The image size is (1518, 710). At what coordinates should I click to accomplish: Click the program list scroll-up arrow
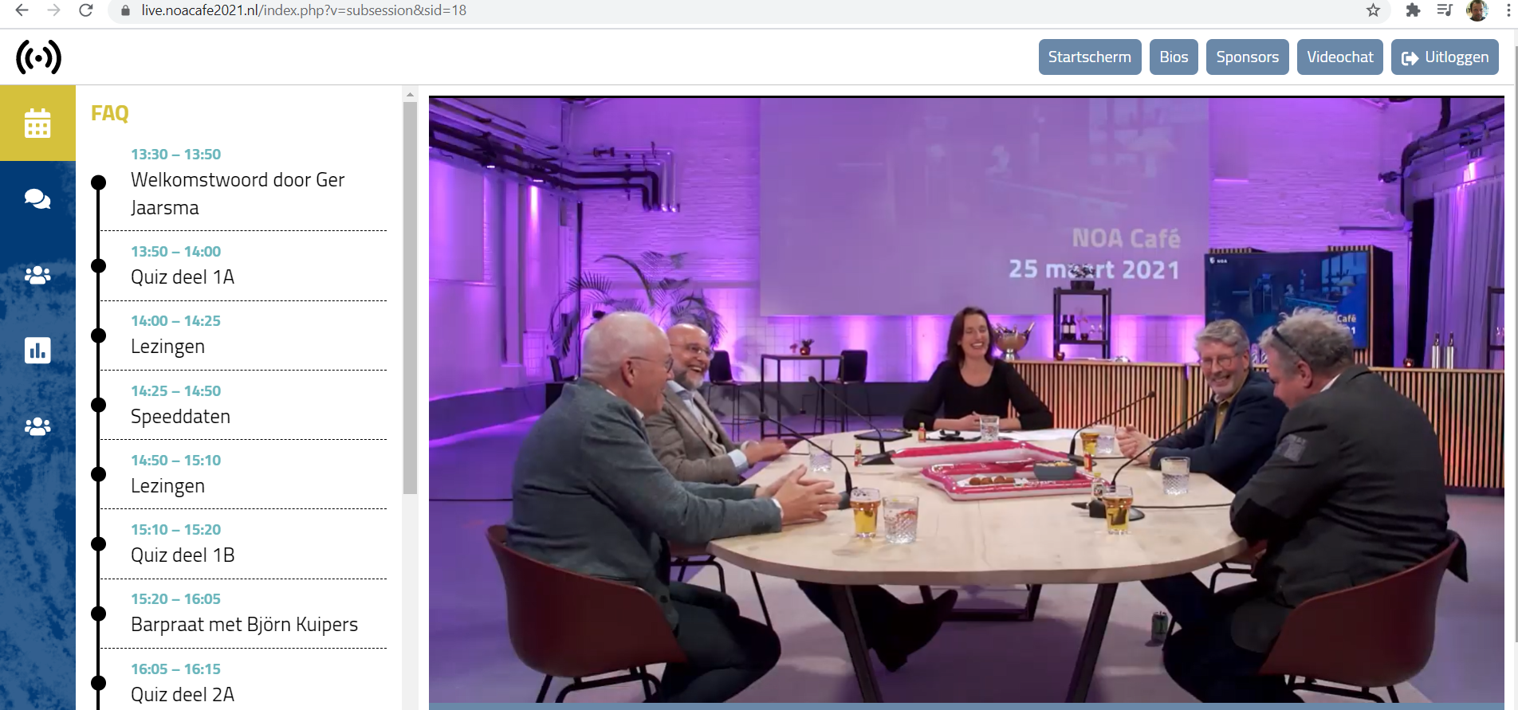410,94
